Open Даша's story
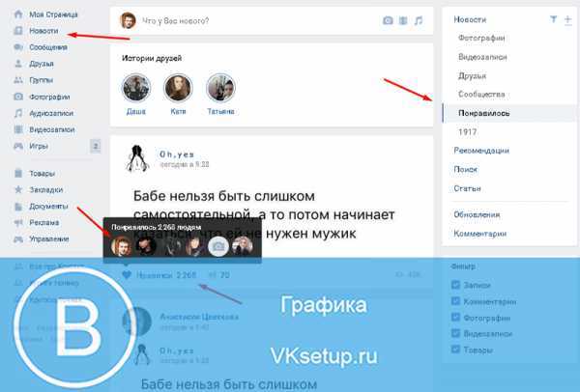This screenshot has height=392, width=580. [135, 88]
